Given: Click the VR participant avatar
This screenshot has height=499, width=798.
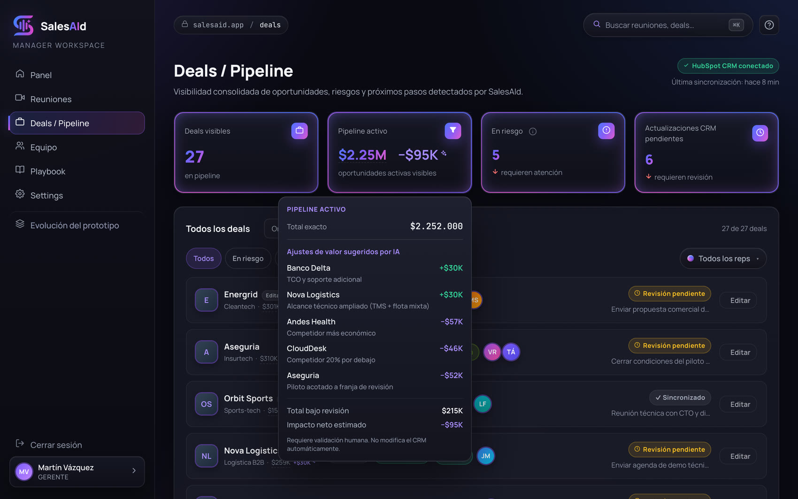Looking at the screenshot, I should pyautogui.click(x=492, y=352).
